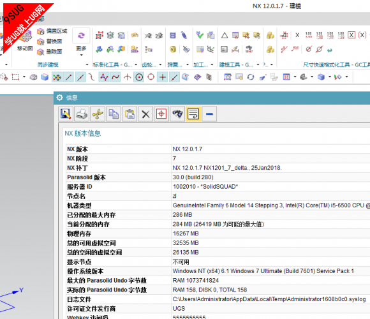Expand the 弹簧 group arrow

click(188, 64)
